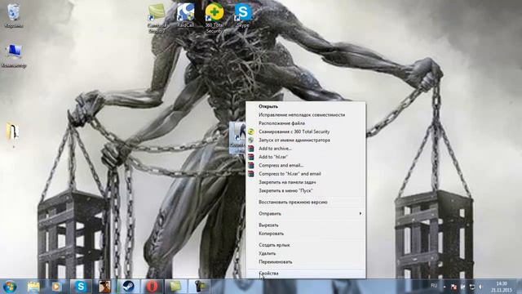This screenshot has height=294, width=522.
Task: Click WinRAR icon beside Compress and email...
Action: (251, 165)
